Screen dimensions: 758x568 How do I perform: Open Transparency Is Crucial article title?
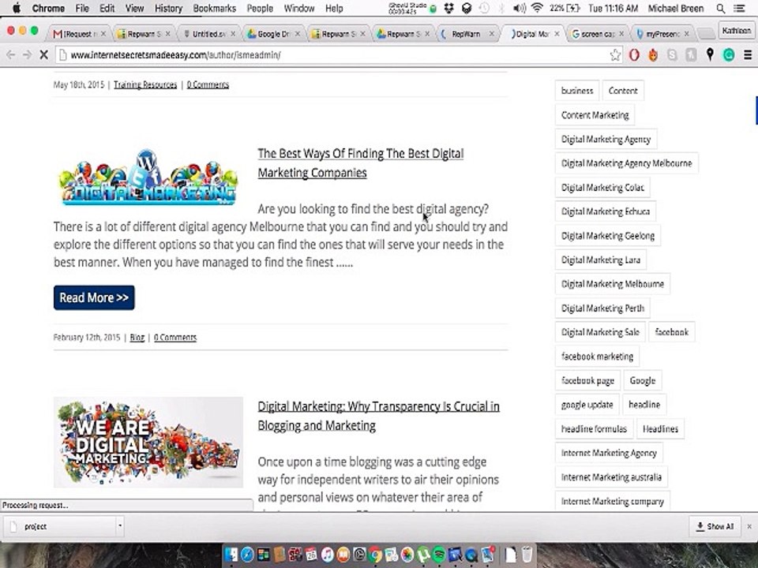pos(378,416)
